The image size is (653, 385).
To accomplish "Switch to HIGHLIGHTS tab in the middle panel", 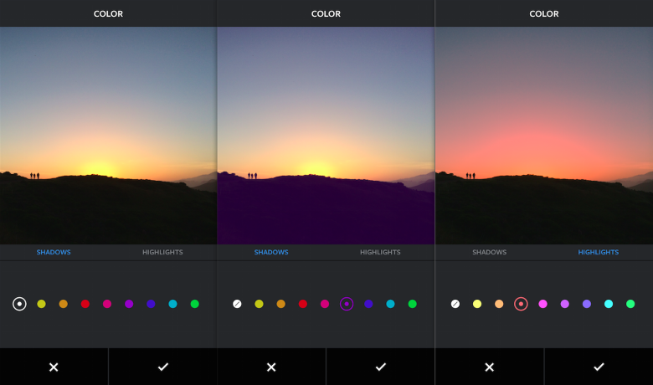I will 380,252.
